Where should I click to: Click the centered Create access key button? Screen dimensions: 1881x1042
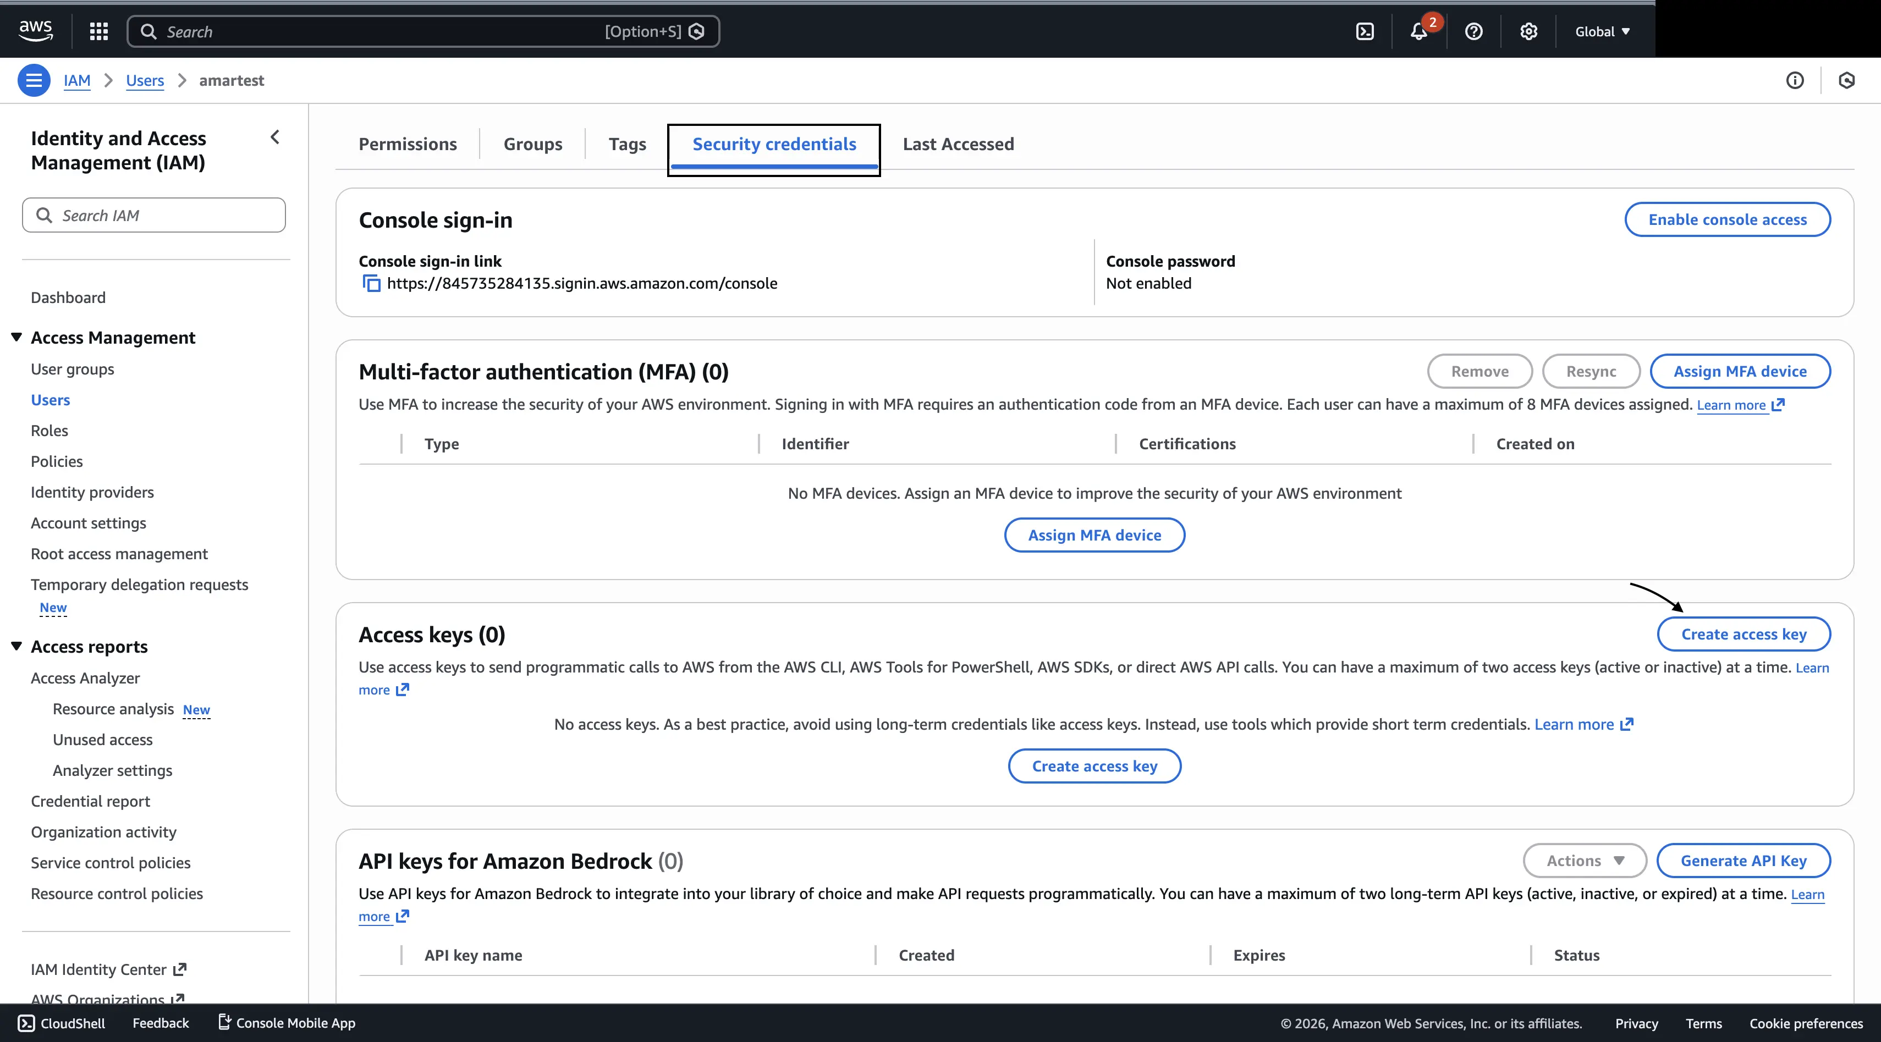coord(1094,766)
